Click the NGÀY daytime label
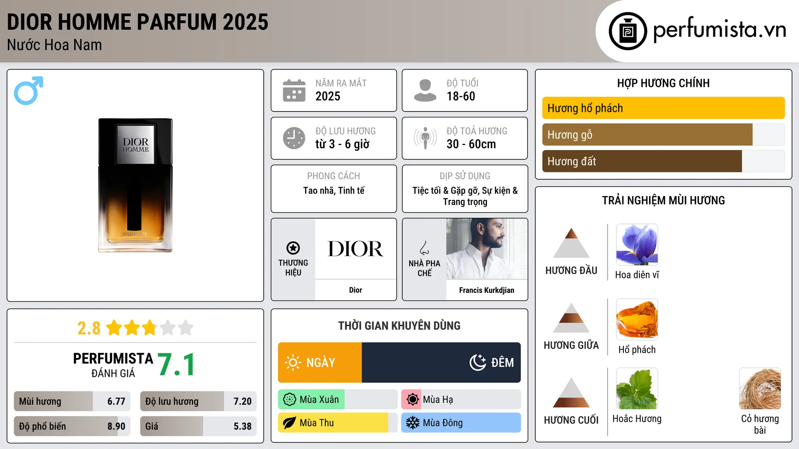The image size is (799, 449). tap(321, 363)
